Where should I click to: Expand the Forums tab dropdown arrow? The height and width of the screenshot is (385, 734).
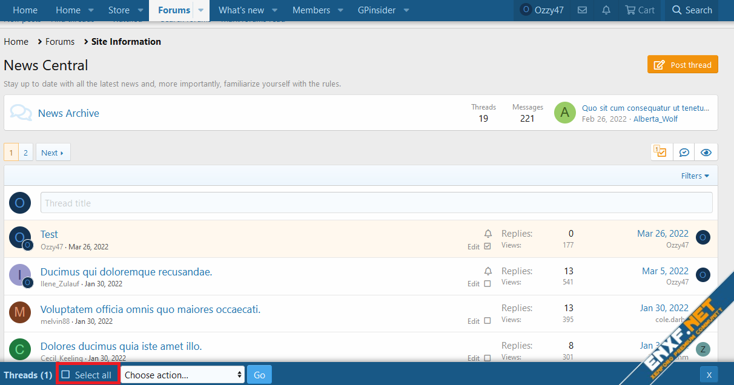coord(201,10)
